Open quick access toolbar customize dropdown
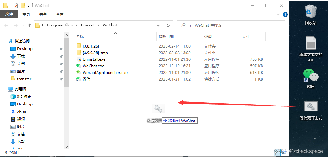Image resolution: width=328 pixels, height=157 pixels. [x=29, y=6]
